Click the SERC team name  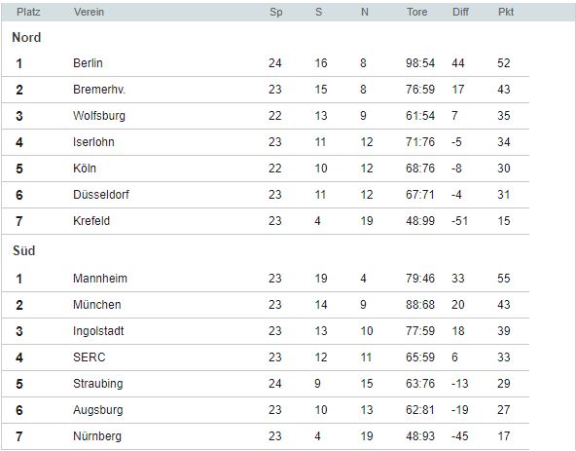(x=90, y=357)
